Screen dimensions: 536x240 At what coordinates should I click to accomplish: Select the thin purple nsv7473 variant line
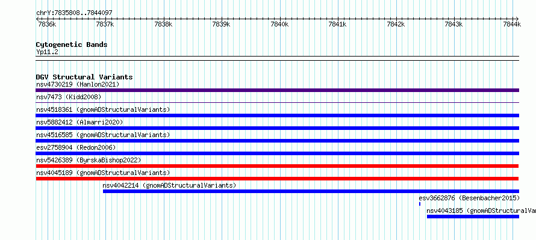[277, 102]
